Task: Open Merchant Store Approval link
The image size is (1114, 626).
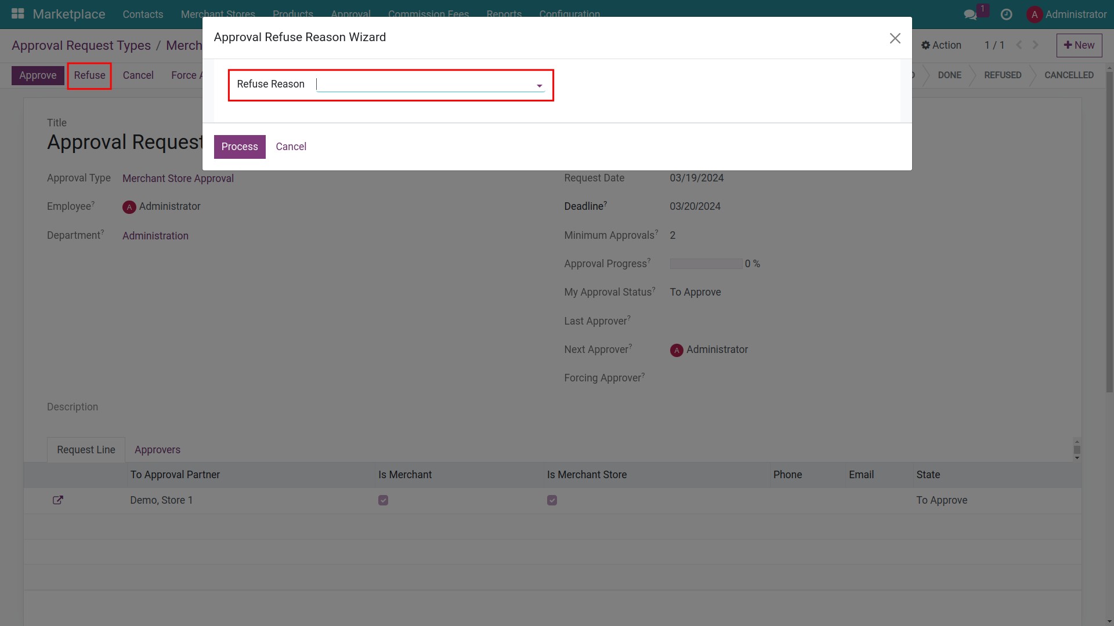Action: point(178,179)
